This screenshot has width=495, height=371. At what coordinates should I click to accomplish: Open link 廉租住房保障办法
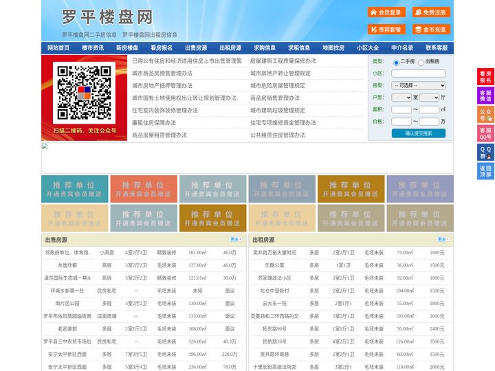coord(154,123)
